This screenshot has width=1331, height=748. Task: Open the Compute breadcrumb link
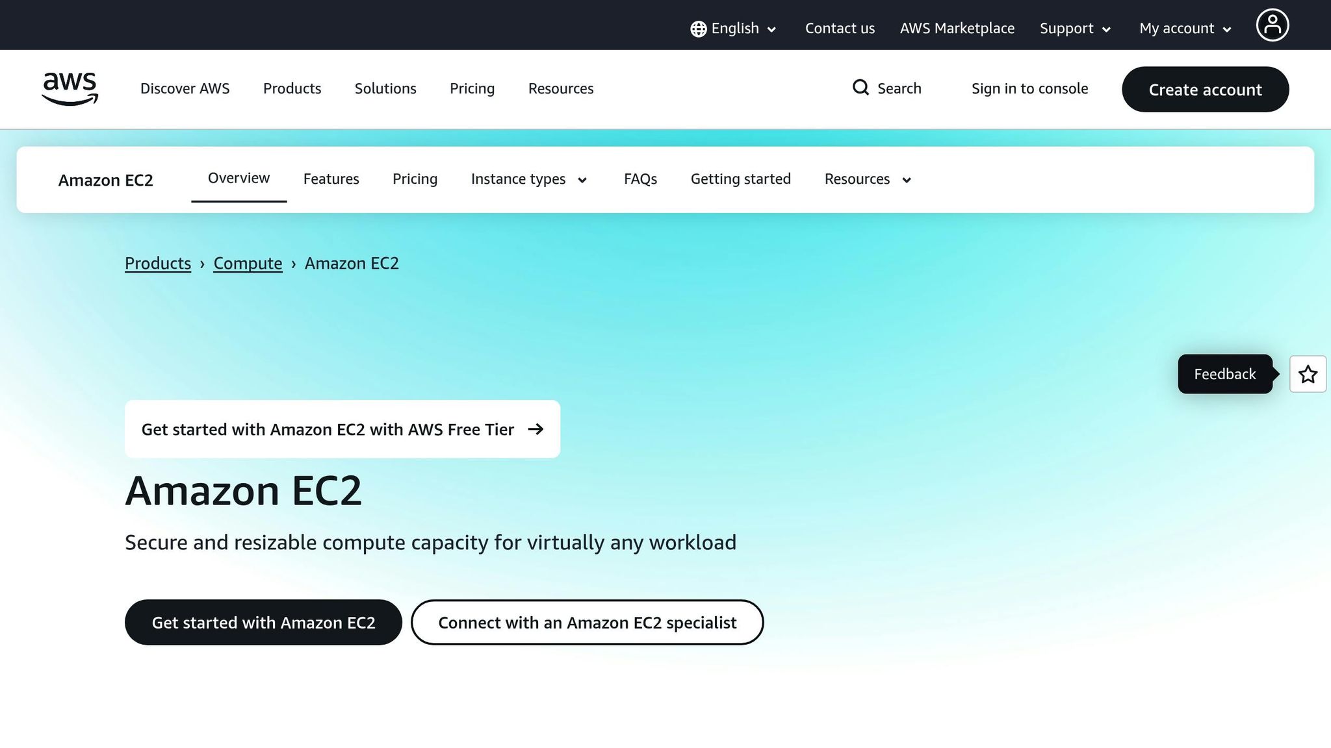coord(248,263)
